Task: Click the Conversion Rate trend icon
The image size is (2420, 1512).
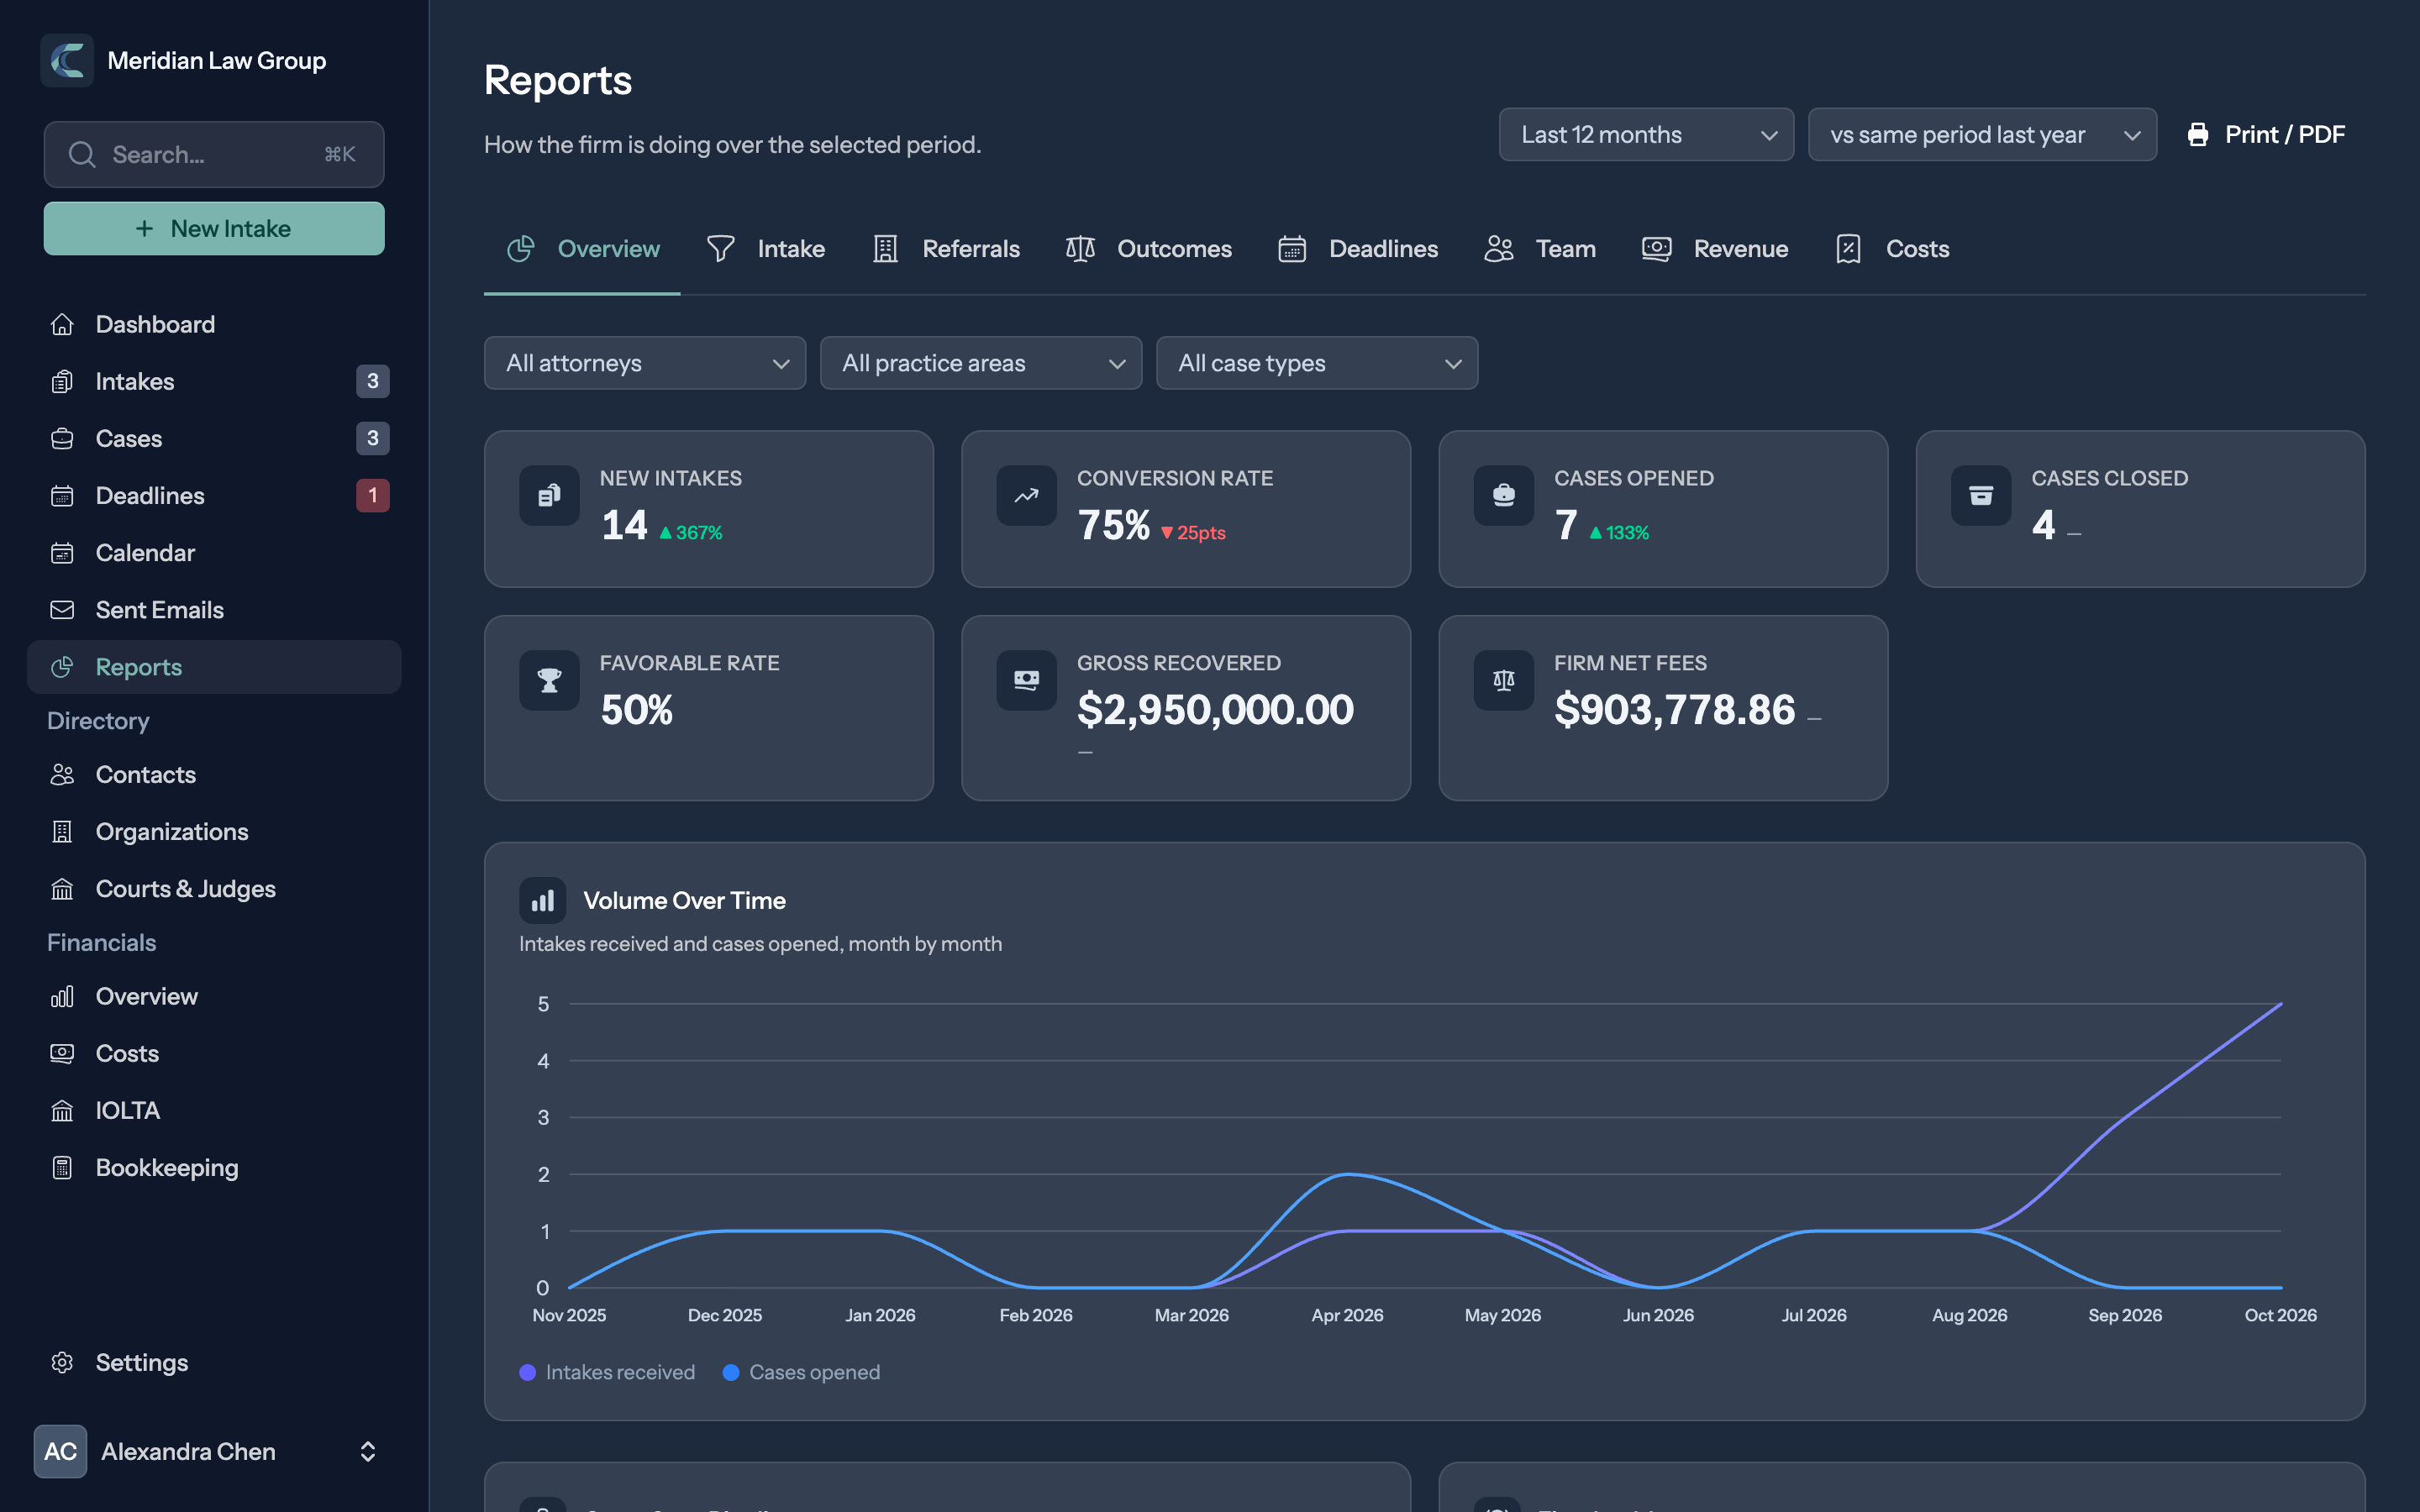Action: (1026, 495)
